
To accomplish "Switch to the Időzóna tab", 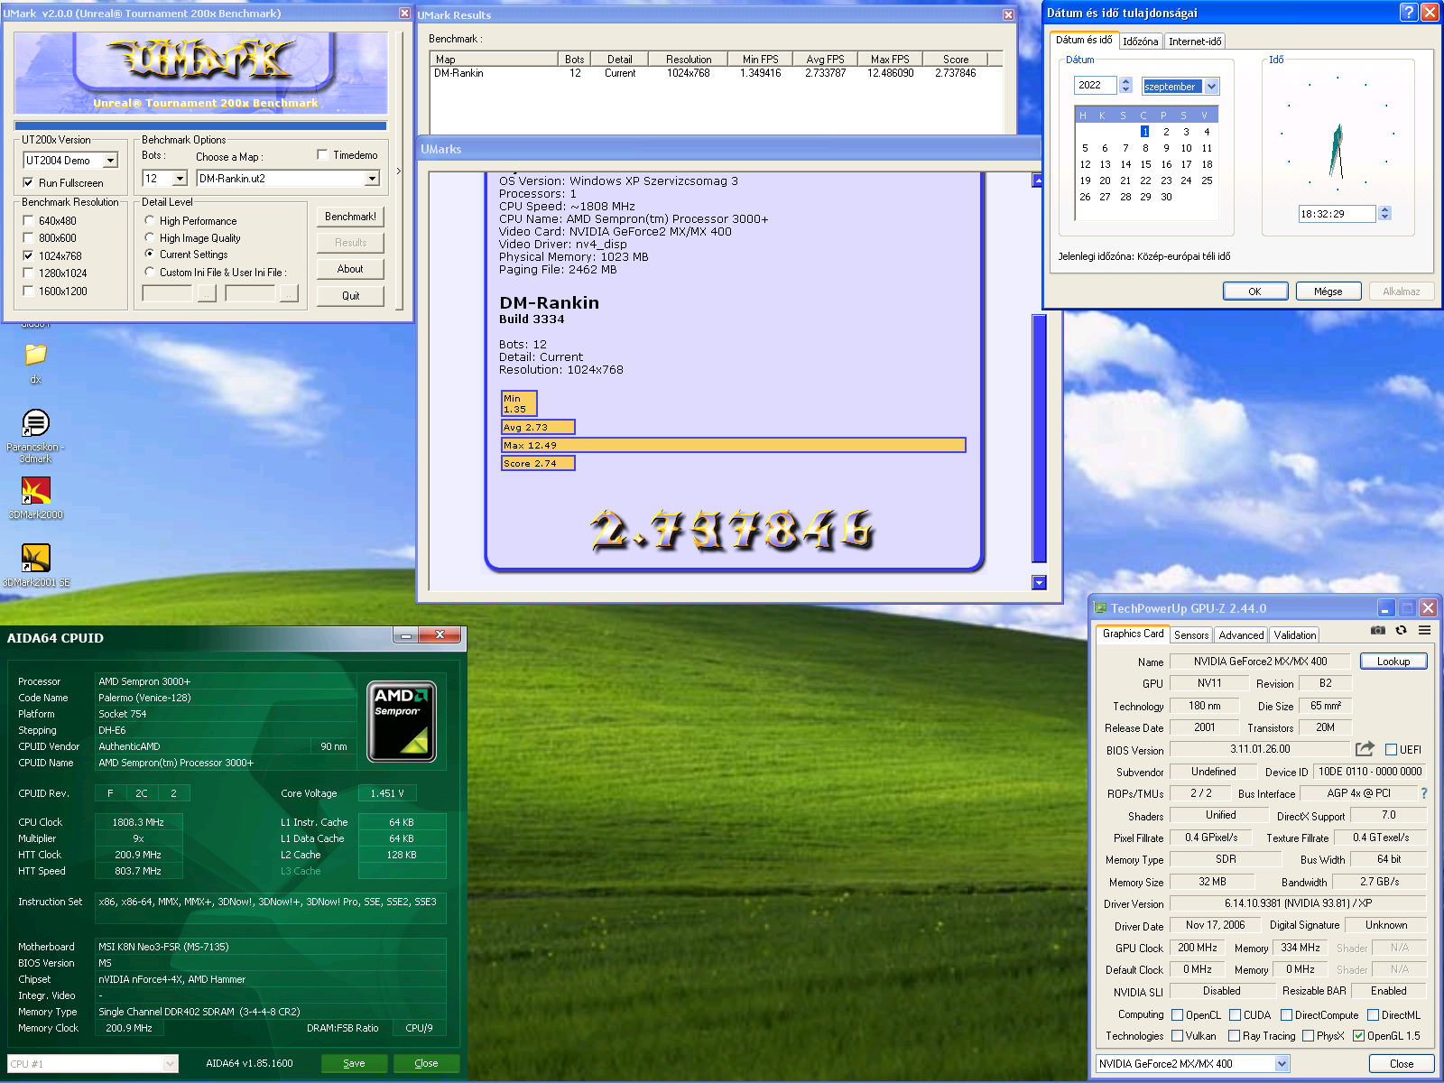I will (x=1140, y=42).
